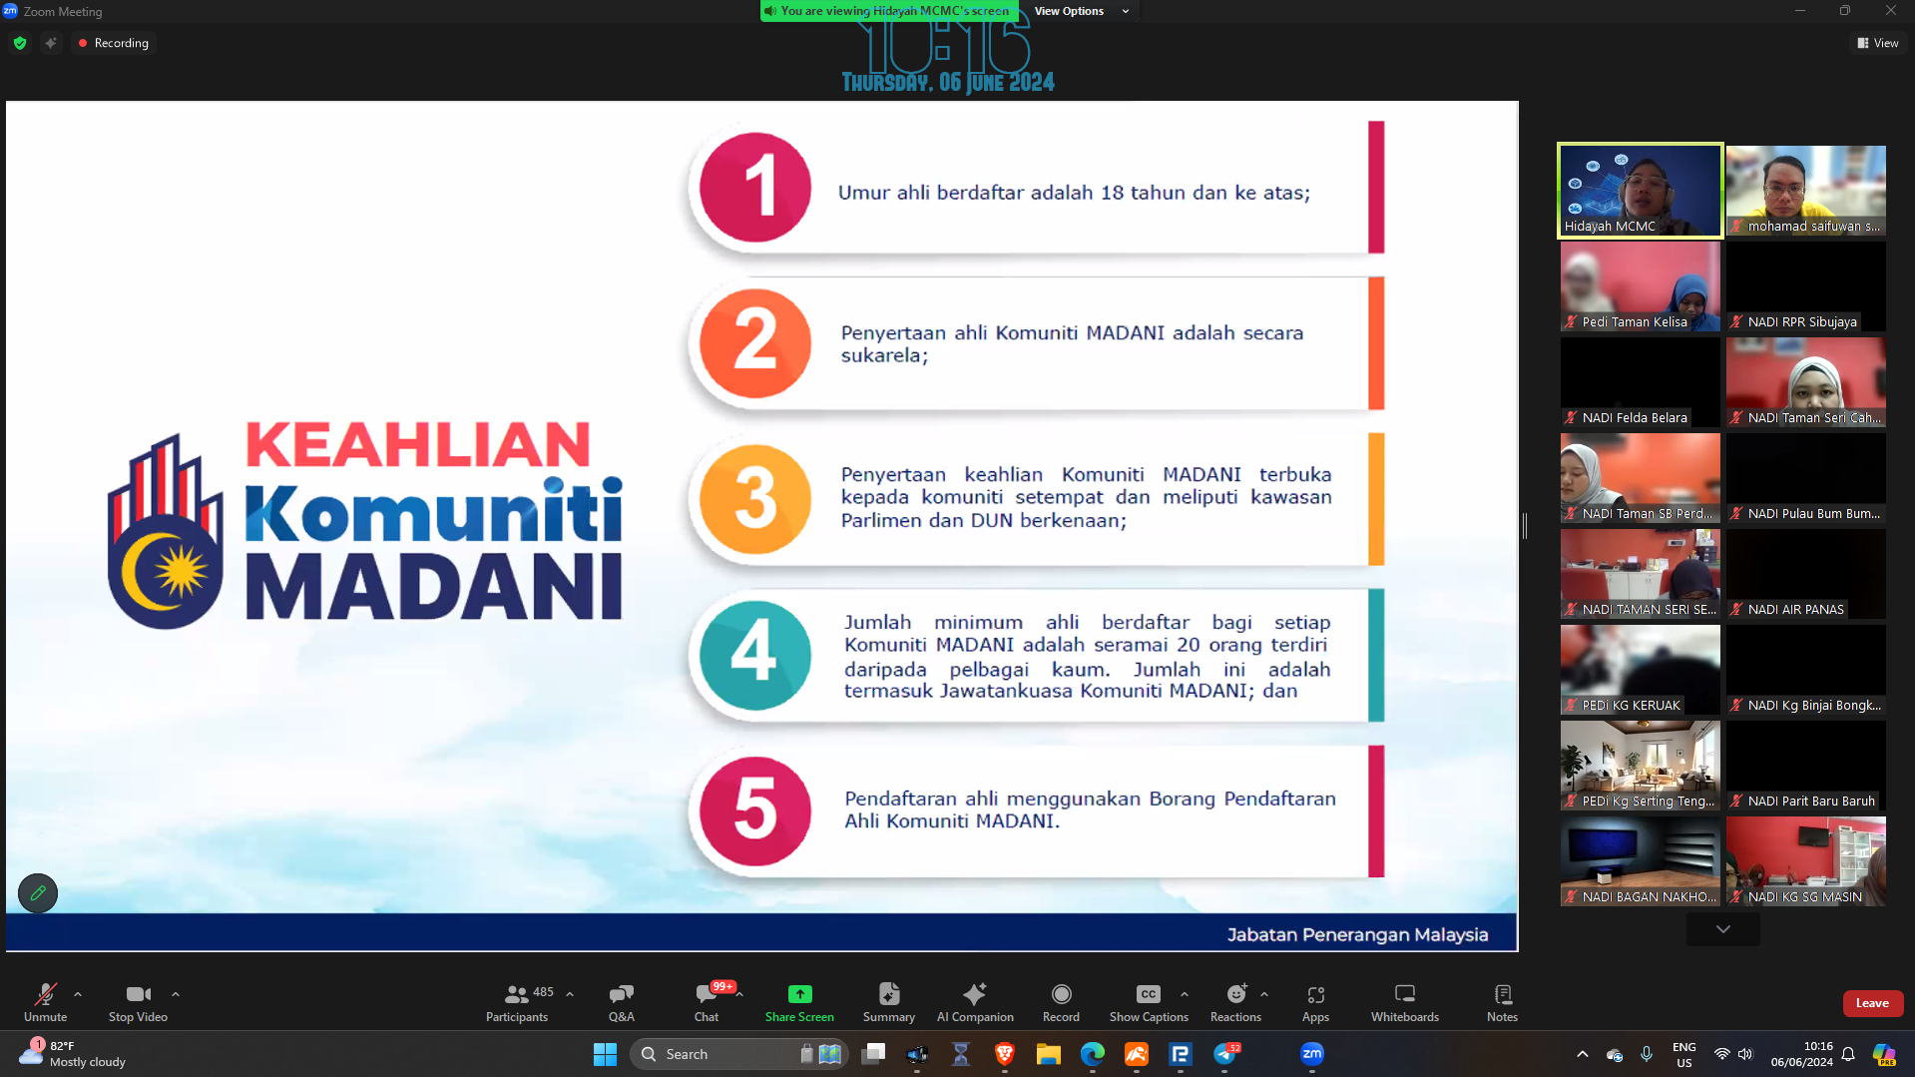Open video options arrow next to Stop Video
Image resolution: width=1915 pixels, height=1077 pixels.
176,994
